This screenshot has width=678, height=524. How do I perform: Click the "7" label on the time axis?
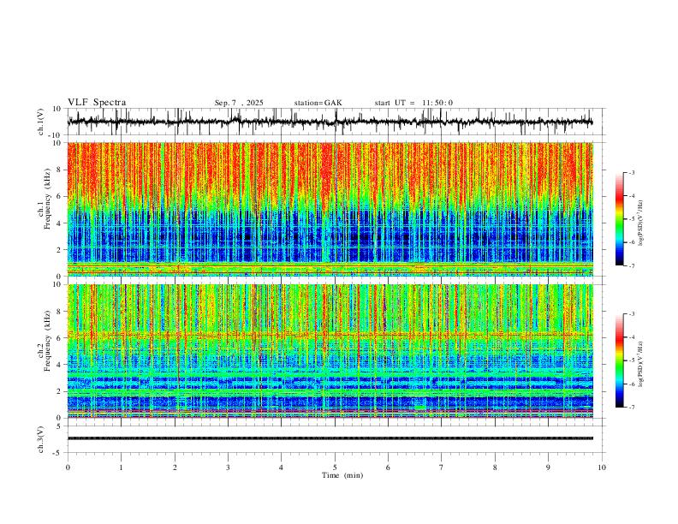coord(442,467)
